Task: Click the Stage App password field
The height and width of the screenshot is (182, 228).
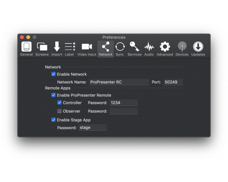Action: (93, 127)
